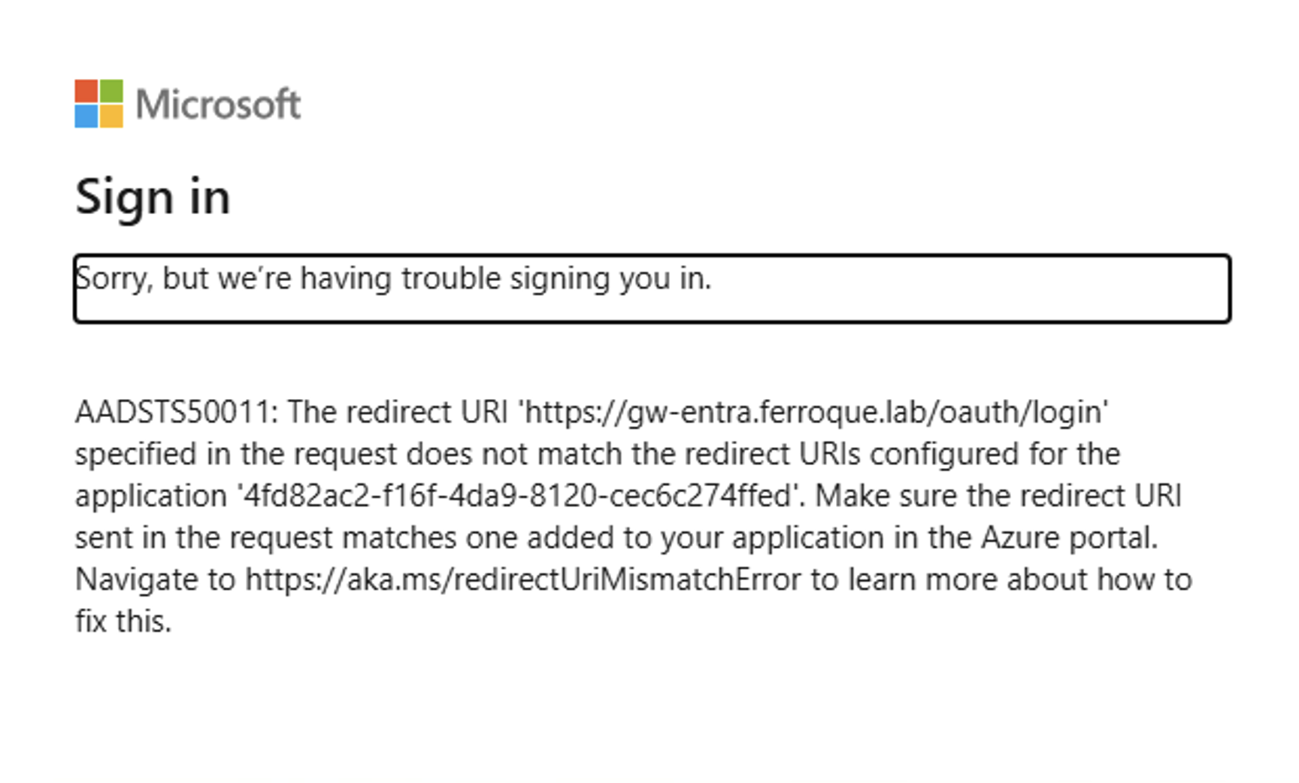Click 'fix this.' at the error end
Screen dimensions: 1299x783
tap(123, 621)
